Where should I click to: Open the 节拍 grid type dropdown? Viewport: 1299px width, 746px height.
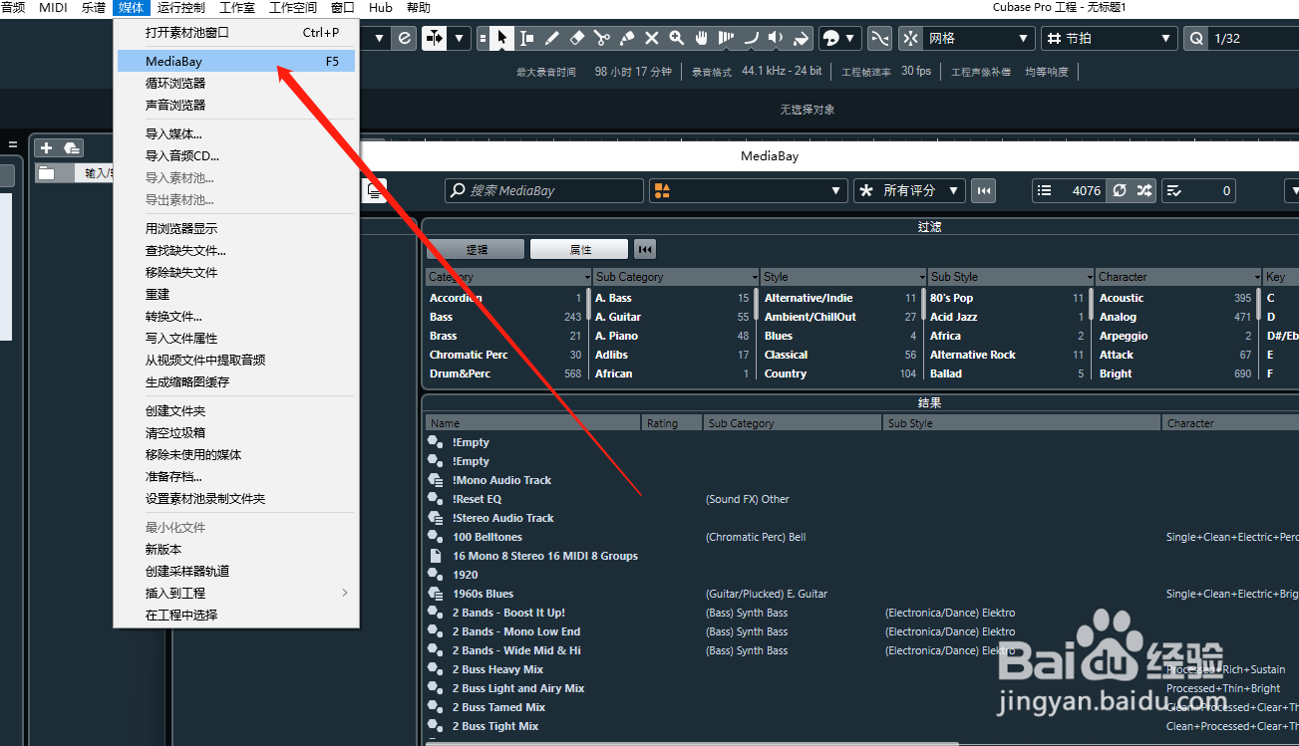click(x=1110, y=39)
